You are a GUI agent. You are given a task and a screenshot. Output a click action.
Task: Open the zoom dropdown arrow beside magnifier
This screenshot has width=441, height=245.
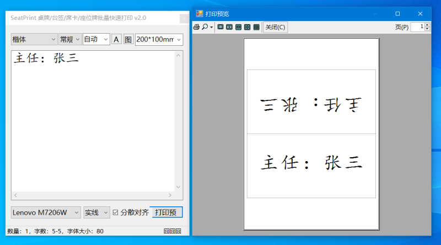211,28
